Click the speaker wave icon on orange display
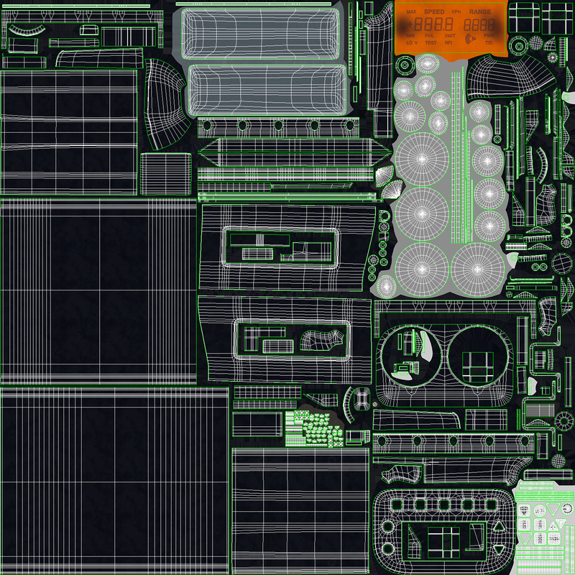 470,39
